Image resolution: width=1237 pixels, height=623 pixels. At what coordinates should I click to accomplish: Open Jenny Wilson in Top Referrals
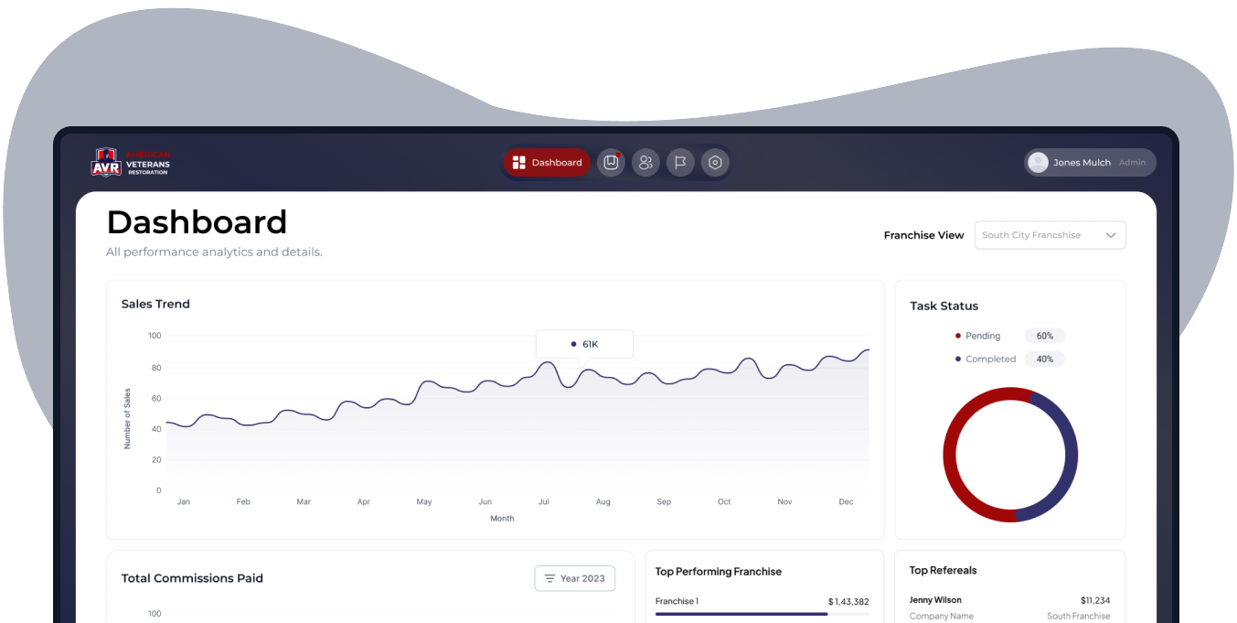(x=935, y=600)
